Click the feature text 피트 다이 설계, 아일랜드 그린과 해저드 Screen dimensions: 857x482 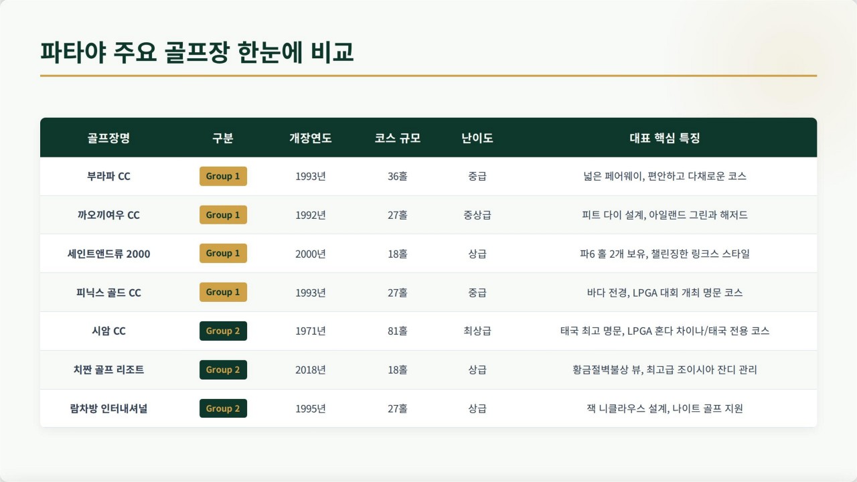pos(665,215)
